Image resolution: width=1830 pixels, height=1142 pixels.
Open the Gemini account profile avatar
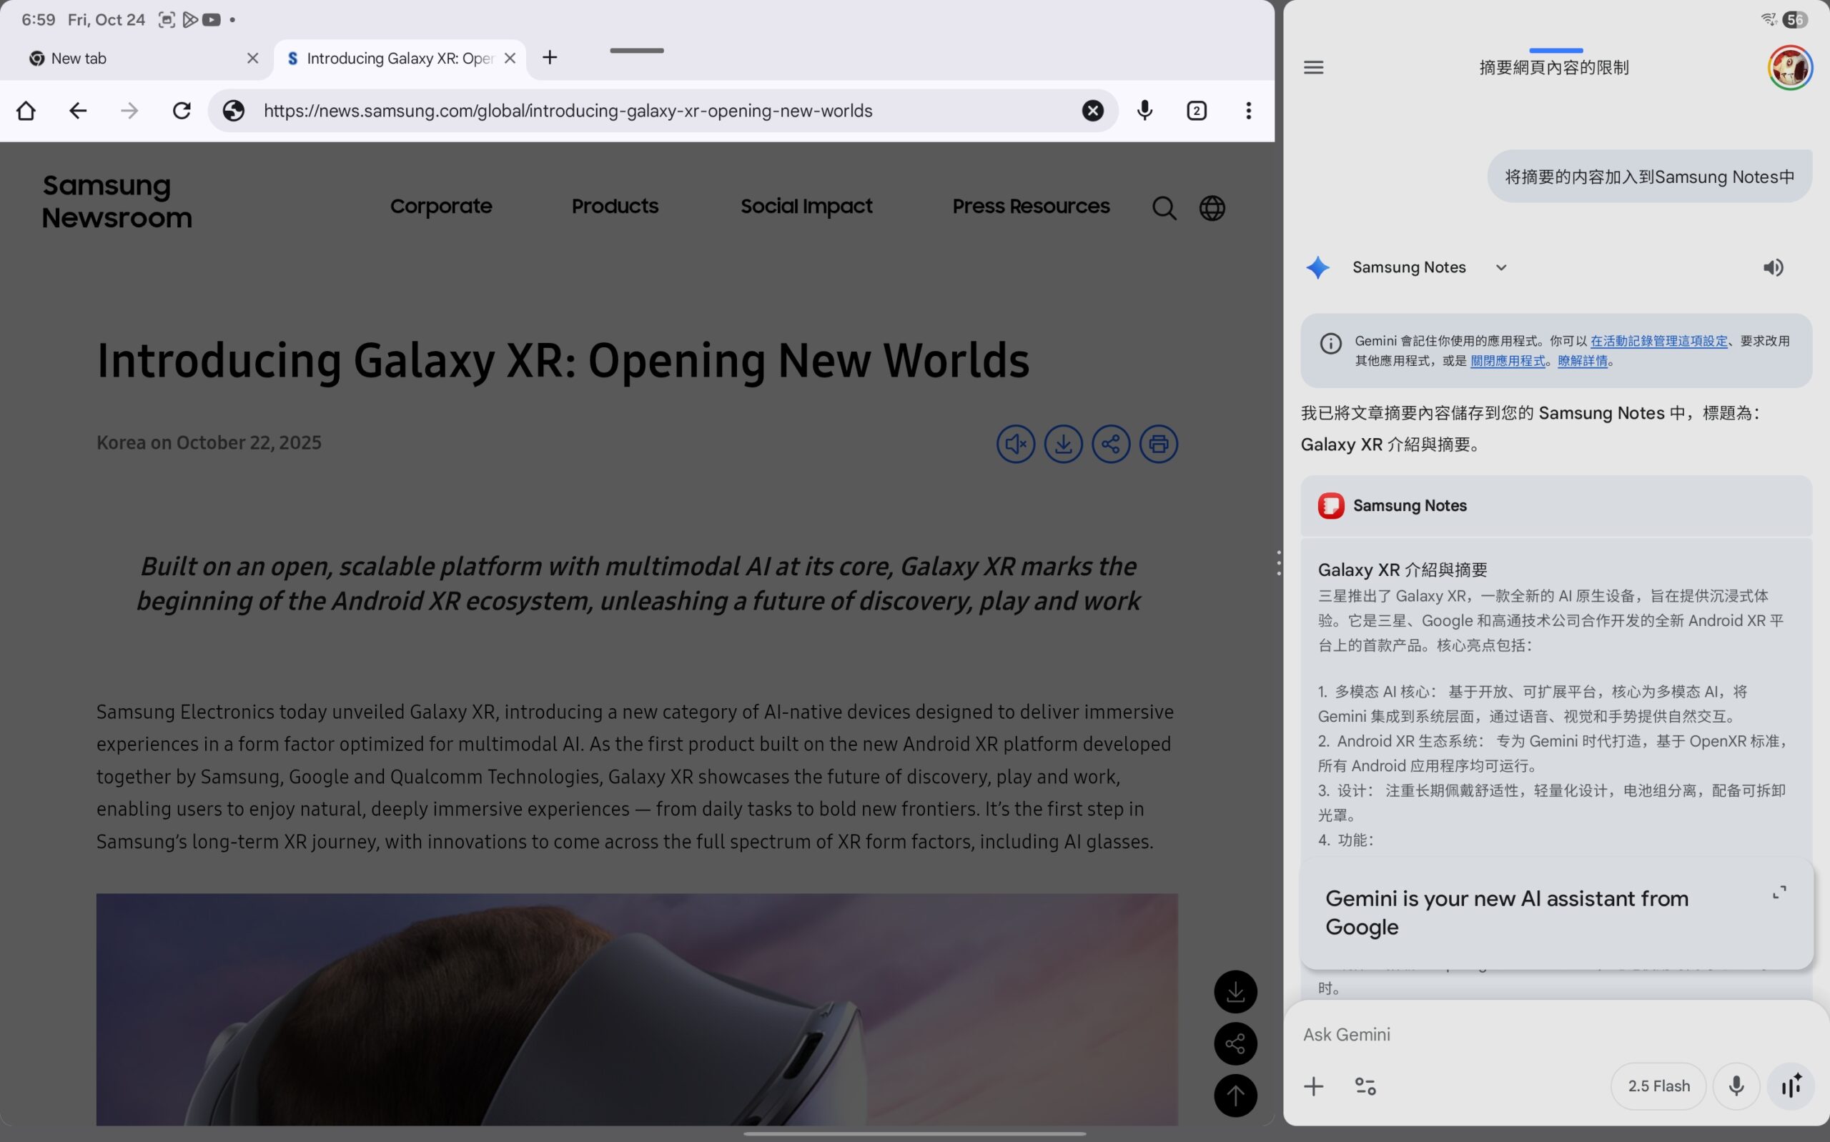[x=1789, y=67]
